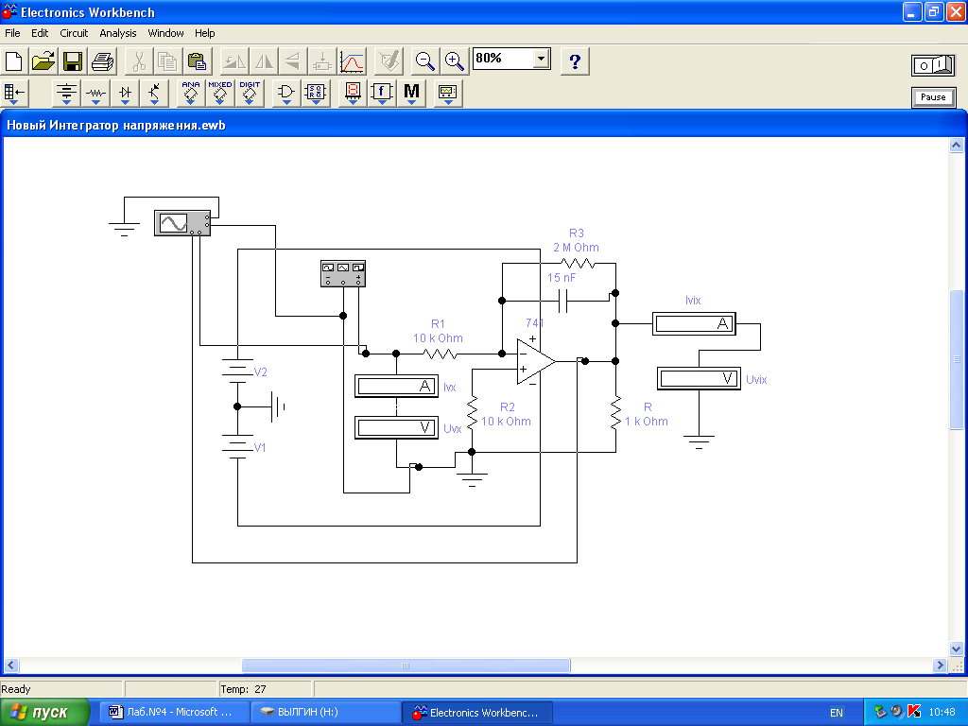
Task: Open Digital flip-flop parts bin
Action: (x=316, y=94)
